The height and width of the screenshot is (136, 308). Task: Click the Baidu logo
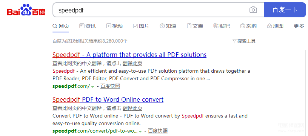[26, 10]
